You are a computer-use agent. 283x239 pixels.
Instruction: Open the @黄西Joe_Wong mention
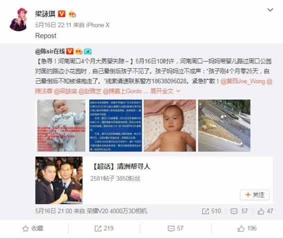[243, 81]
